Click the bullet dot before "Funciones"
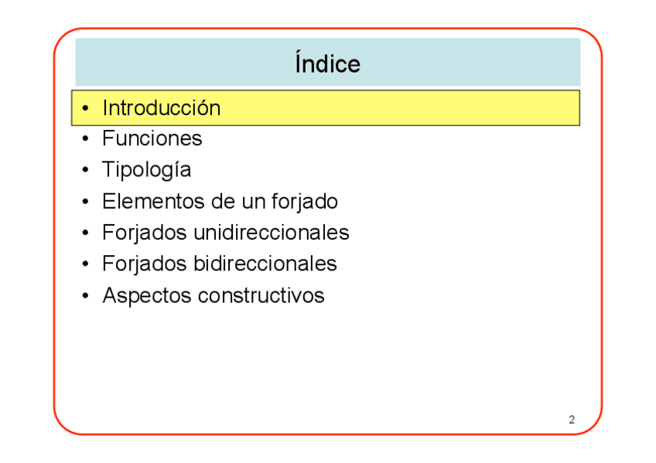 (x=84, y=139)
